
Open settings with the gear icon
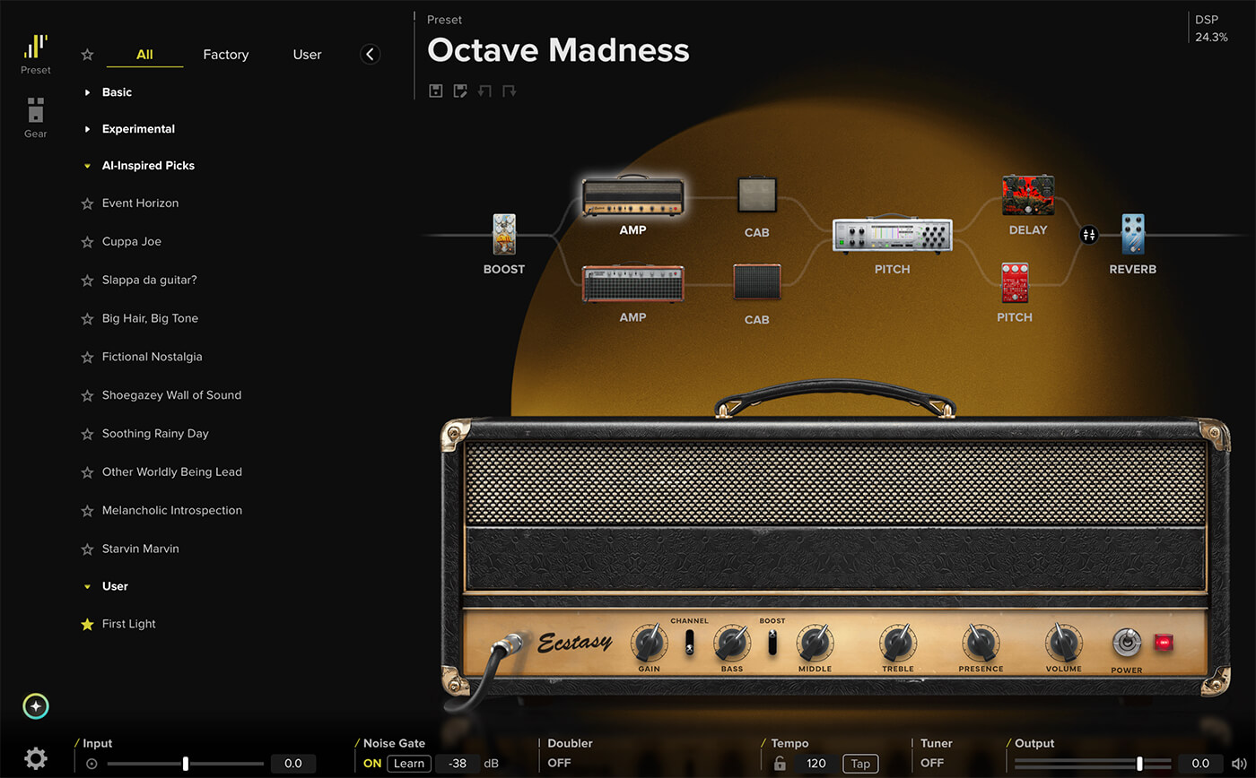point(36,759)
